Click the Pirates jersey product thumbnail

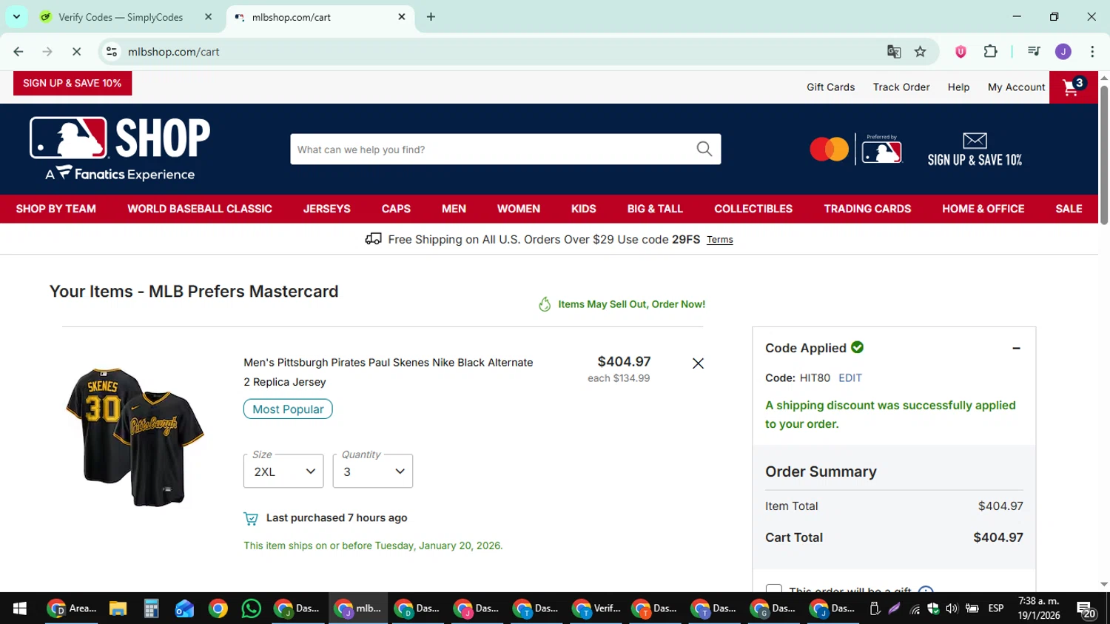(x=135, y=437)
